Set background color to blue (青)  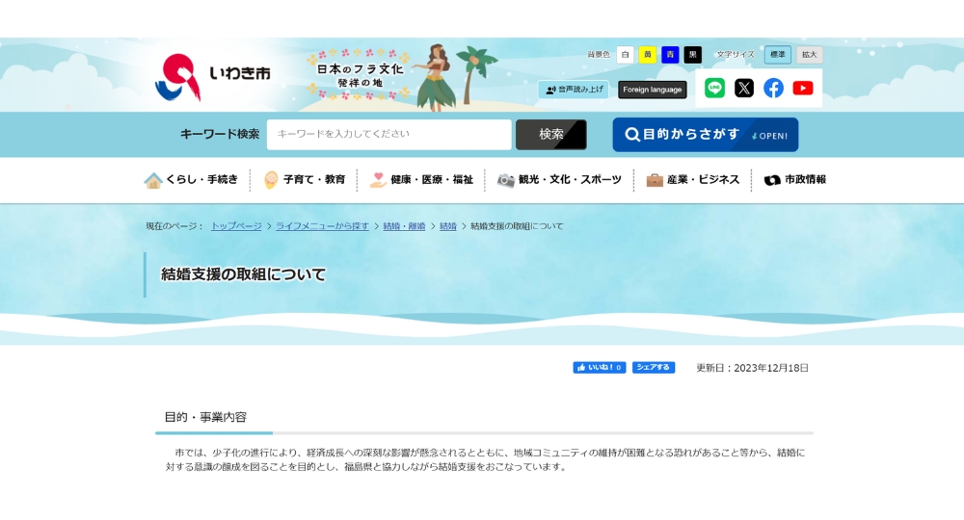click(x=670, y=55)
